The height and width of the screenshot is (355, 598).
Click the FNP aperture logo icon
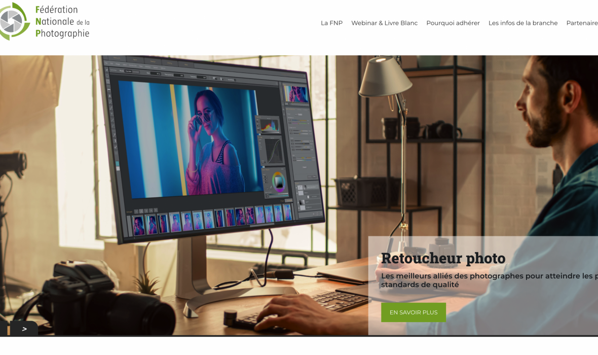tap(12, 22)
